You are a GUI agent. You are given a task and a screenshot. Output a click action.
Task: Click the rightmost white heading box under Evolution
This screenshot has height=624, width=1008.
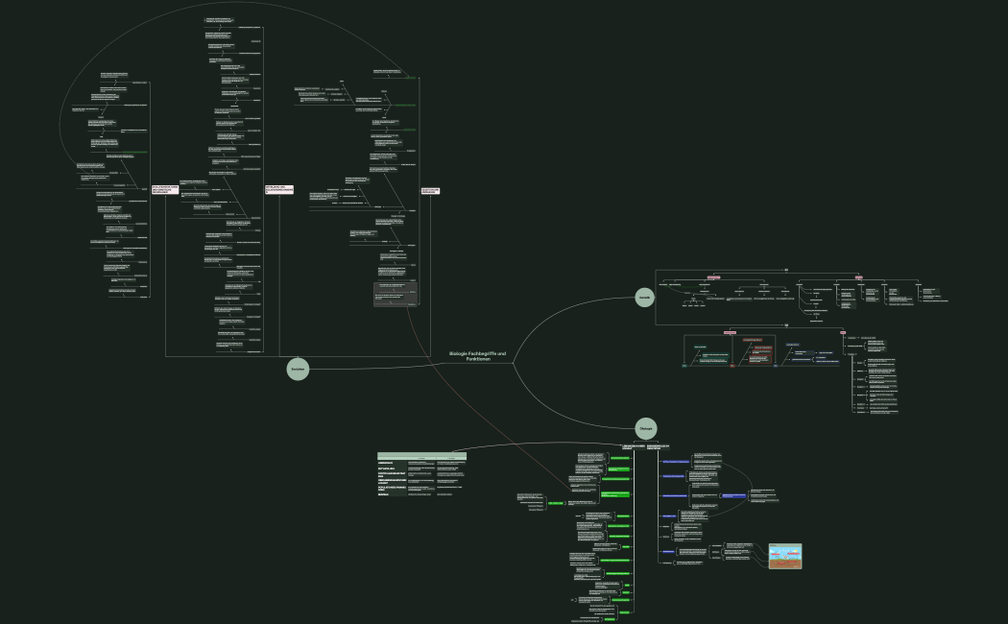point(431,191)
